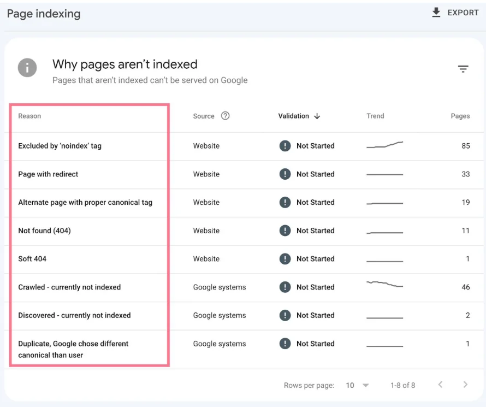Click Not Started icon in Page with redirect row
The height and width of the screenshot is (407, 486).
(285, 174)
